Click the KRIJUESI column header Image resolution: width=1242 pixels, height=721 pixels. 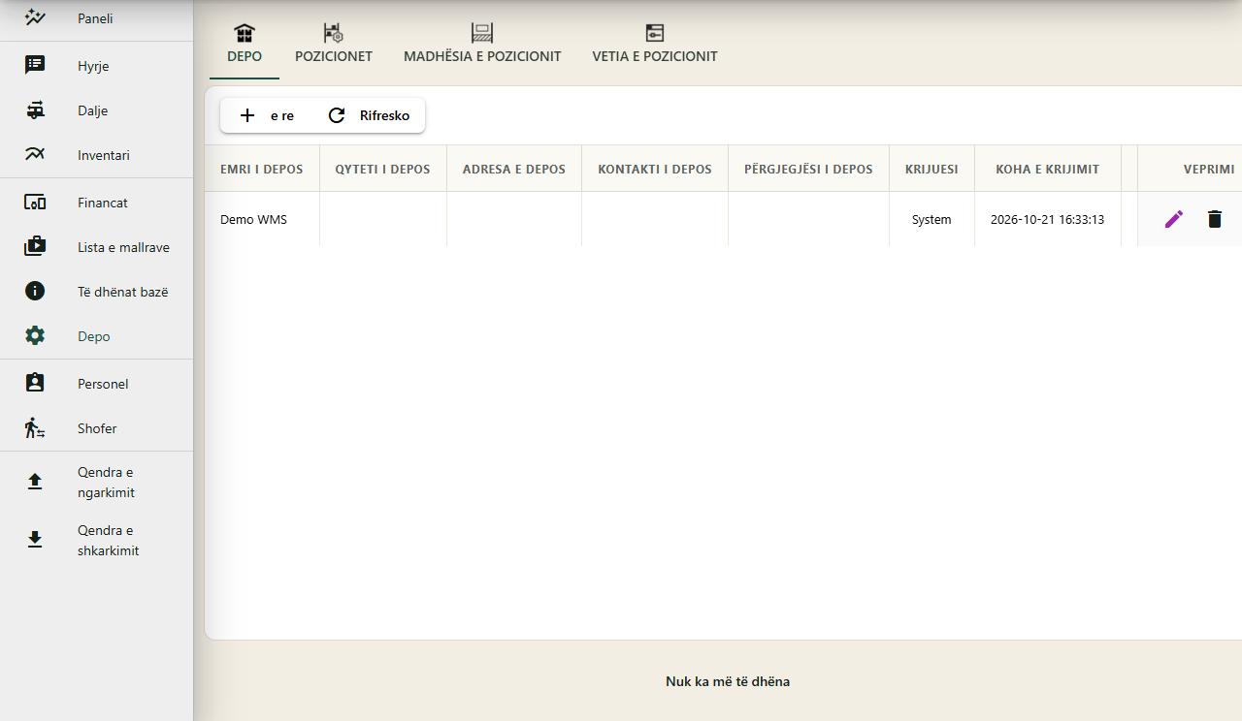pyautogui.click(x=931, y=169)
